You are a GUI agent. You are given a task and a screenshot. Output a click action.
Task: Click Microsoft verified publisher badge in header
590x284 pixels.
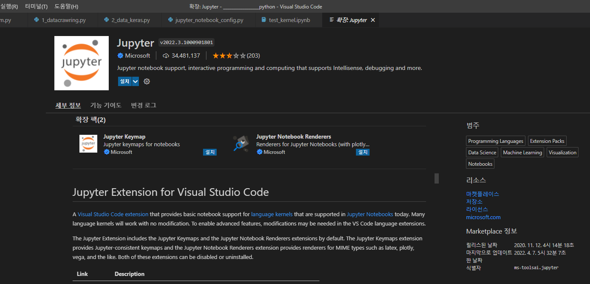pos(120,56)
